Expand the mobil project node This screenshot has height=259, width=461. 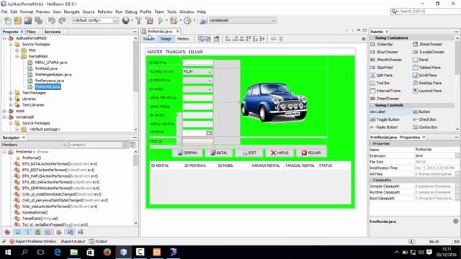click(x=4, y=111)
